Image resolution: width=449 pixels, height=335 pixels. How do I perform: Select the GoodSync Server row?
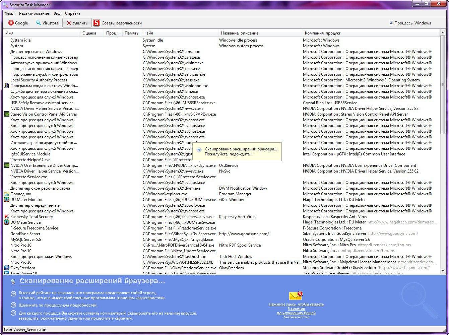pos(221,234)
